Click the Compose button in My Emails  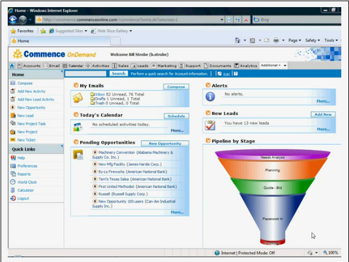(176, 87)
